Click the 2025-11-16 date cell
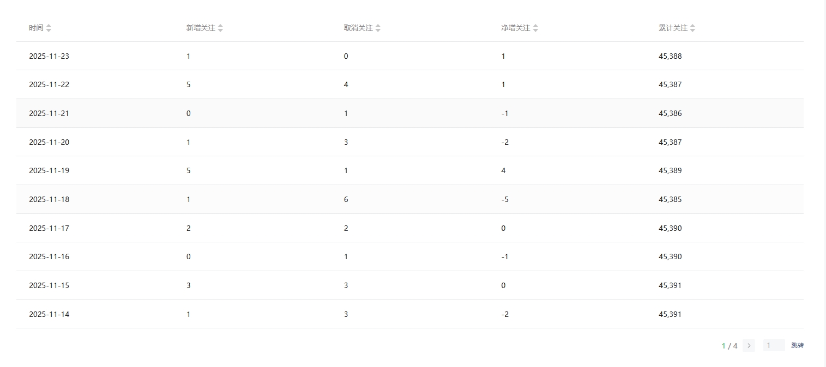This screenshot has height=367, width=826. [49, 256]
